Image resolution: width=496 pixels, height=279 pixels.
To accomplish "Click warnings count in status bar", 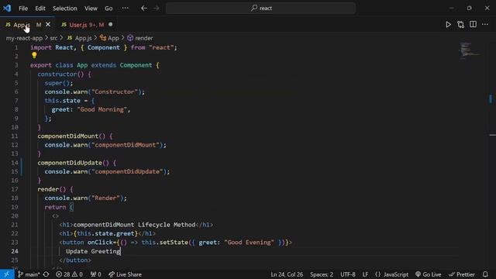I will click(x=77, y=274).
